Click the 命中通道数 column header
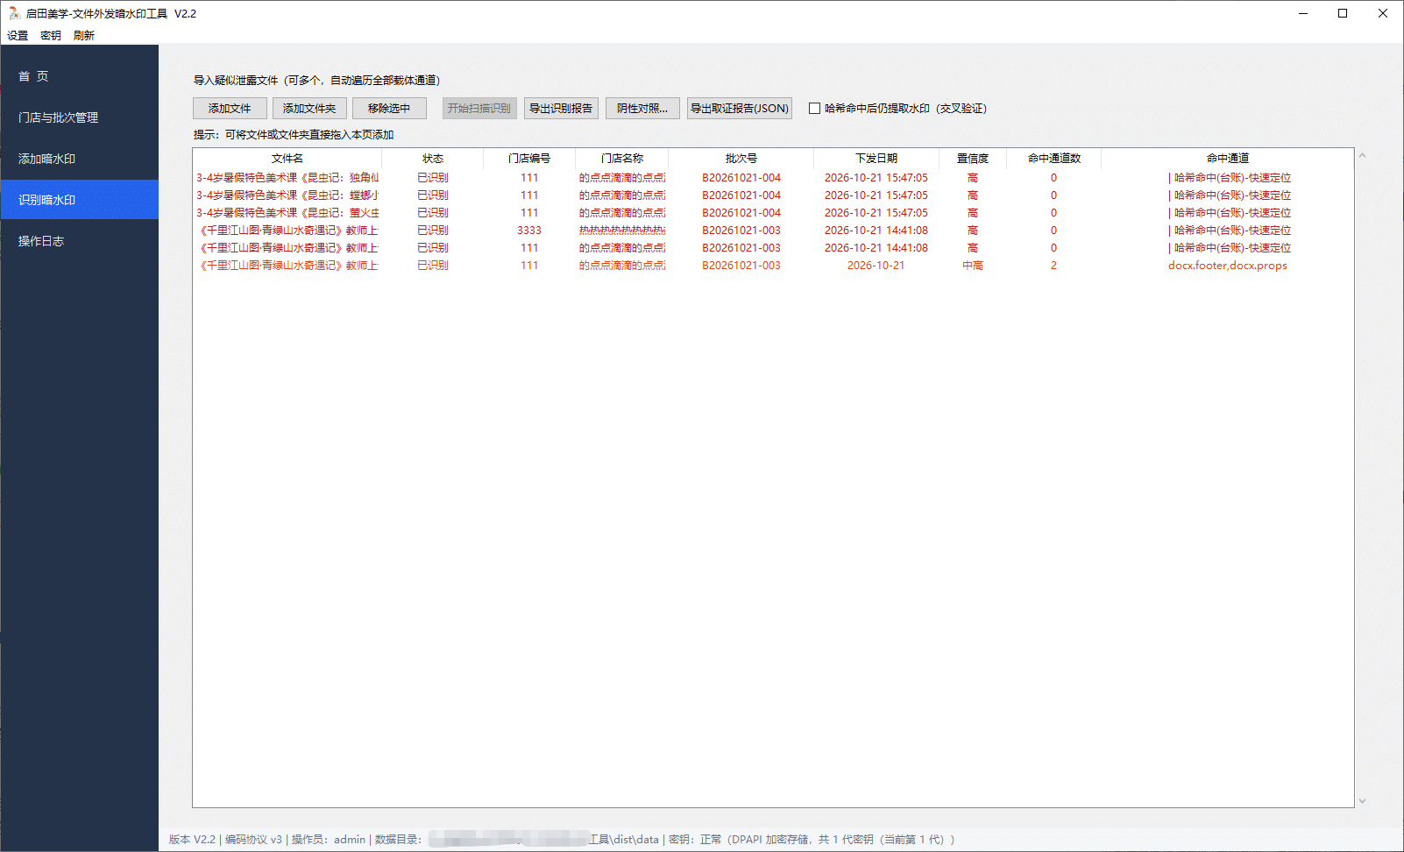This screenshot has height=852, width=1404. [1054, 159]
